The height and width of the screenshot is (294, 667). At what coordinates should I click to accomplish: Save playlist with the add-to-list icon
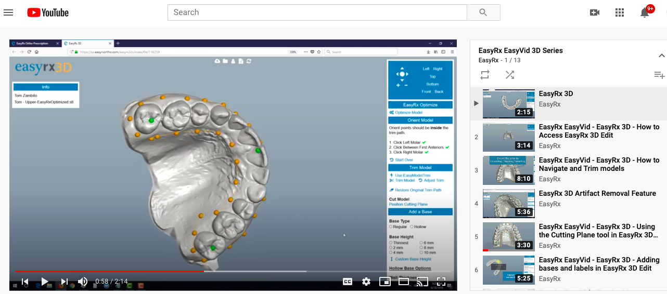coord(659,75)
